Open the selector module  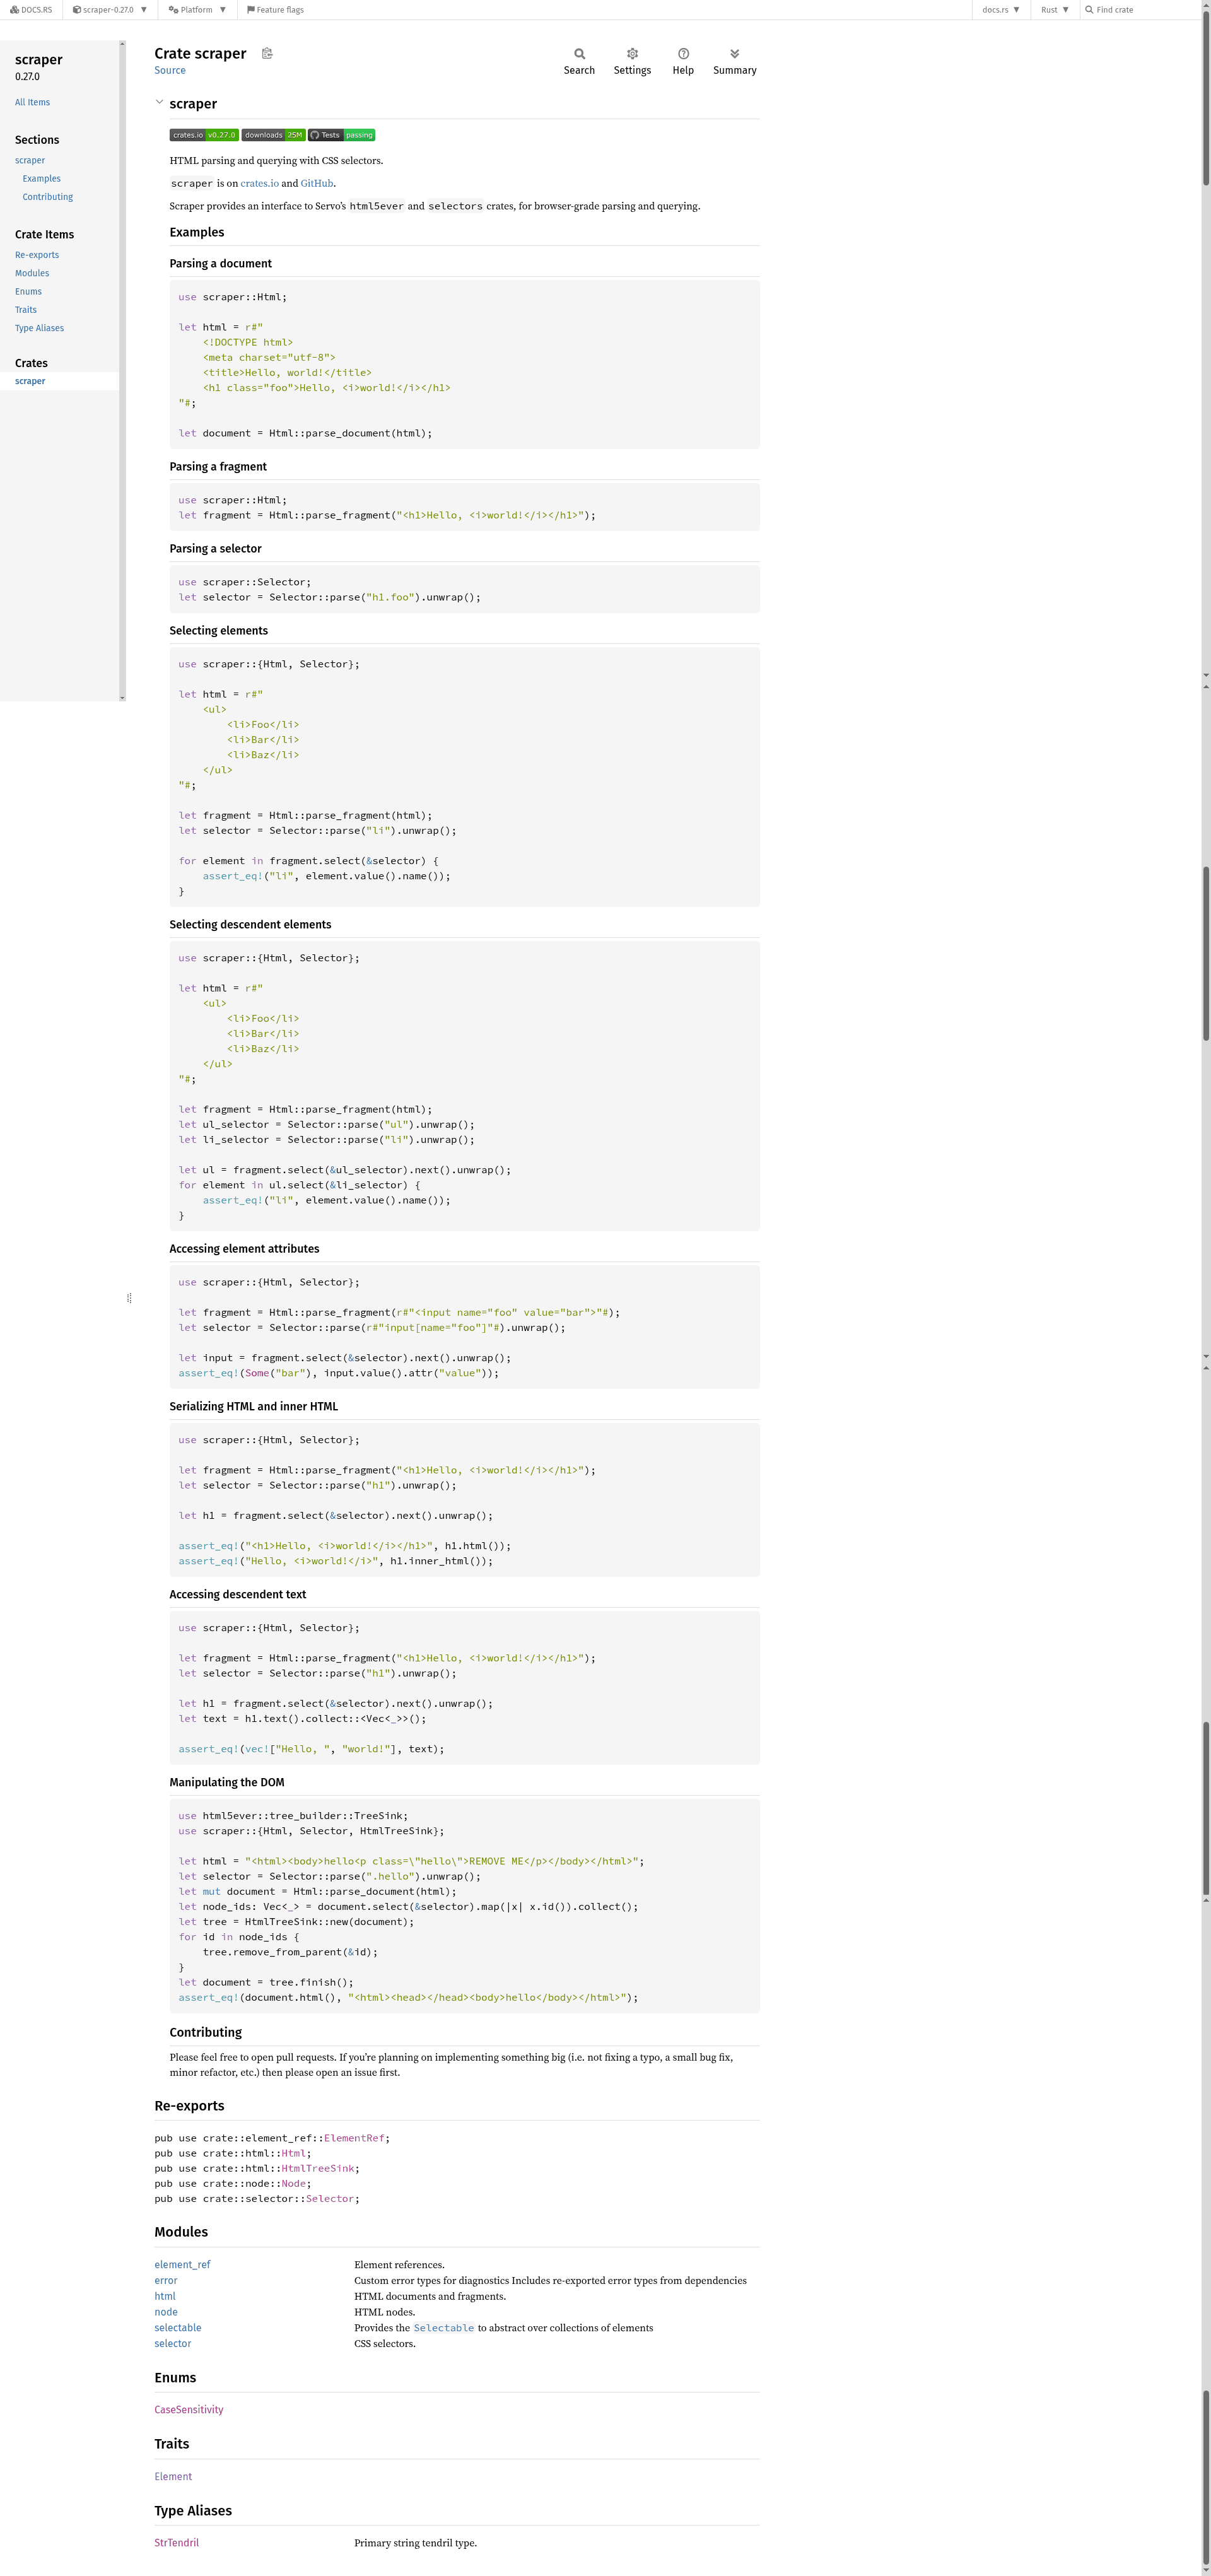(x=173, y=2344)
